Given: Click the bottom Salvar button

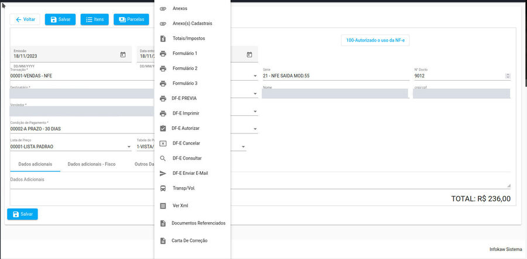Looking at the screenshot, I should tap(22, 214).
